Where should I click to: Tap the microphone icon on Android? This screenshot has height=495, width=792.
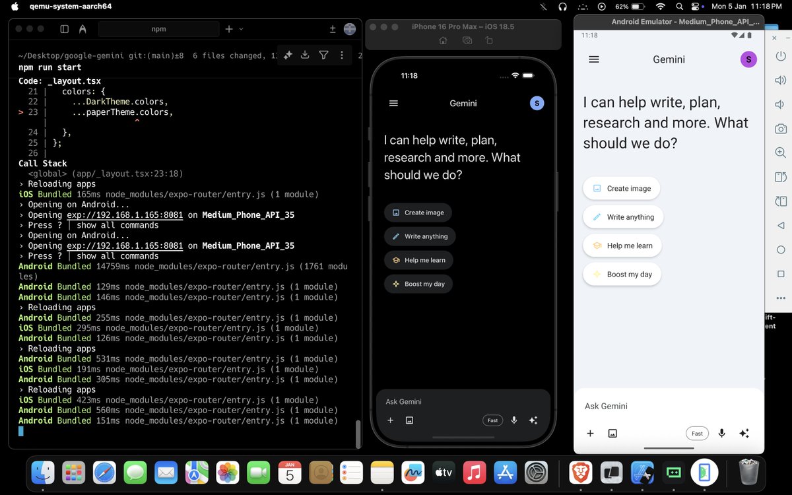point(722,434)
